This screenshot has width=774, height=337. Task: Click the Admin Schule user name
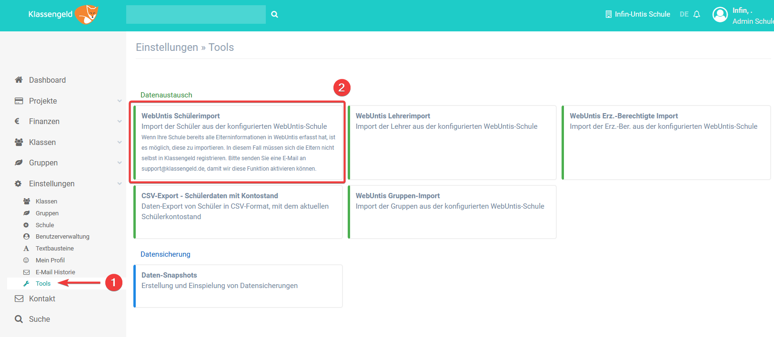coord(753,21)
